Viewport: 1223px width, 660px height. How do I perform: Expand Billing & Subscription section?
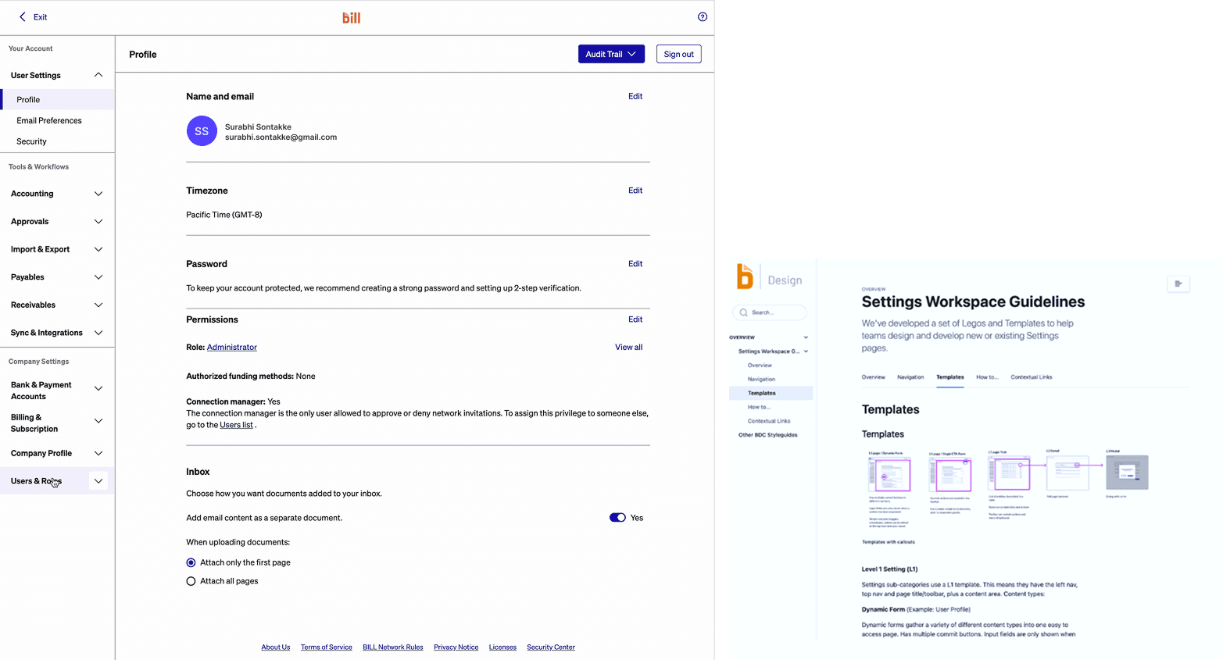click(98, 421)
